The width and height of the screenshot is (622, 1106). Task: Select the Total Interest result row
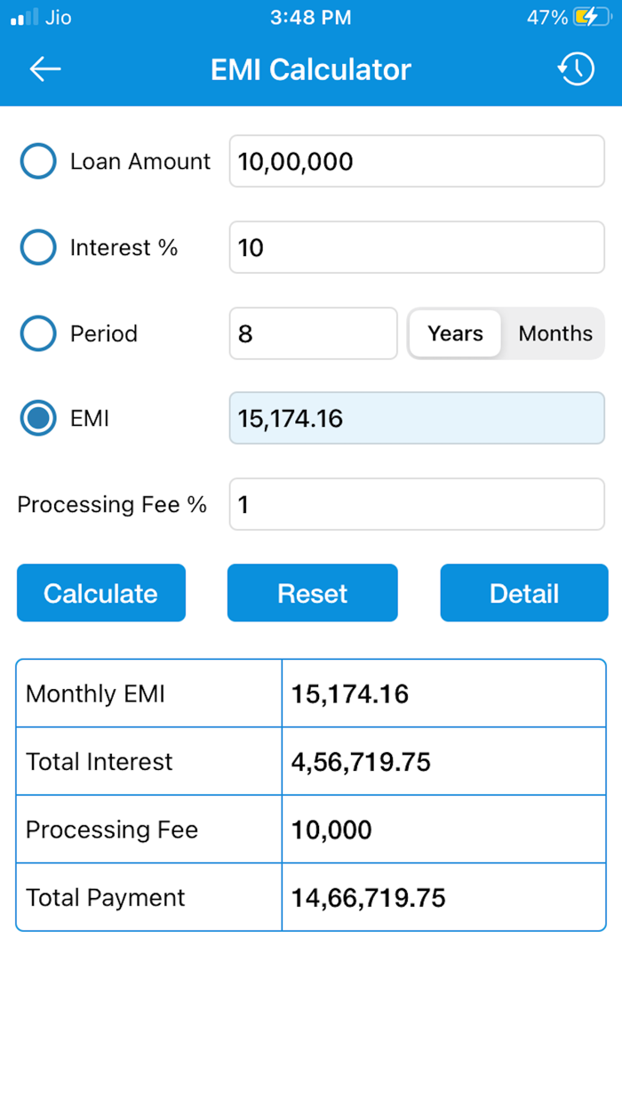click(x=311, y=761)
